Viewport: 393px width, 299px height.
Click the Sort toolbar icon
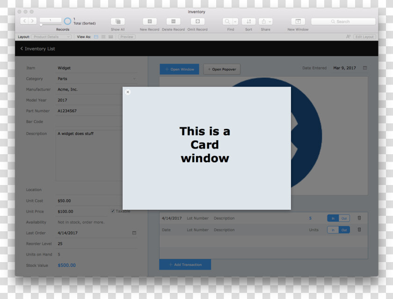click(248, 21)
